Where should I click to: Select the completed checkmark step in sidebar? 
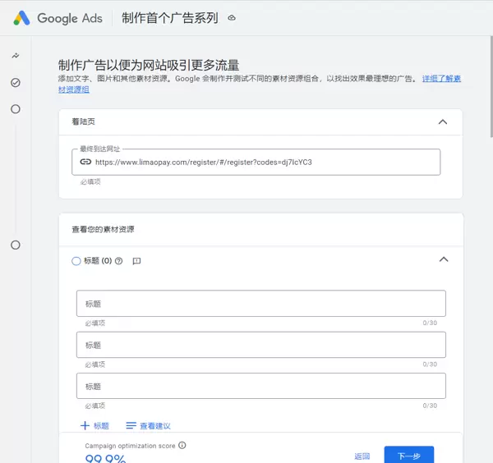15,83
